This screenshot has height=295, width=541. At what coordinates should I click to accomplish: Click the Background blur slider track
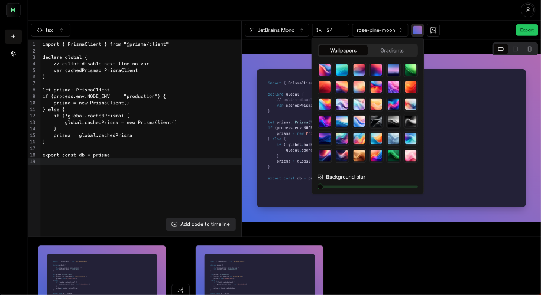pyautogui.click(x=368, y=186)
